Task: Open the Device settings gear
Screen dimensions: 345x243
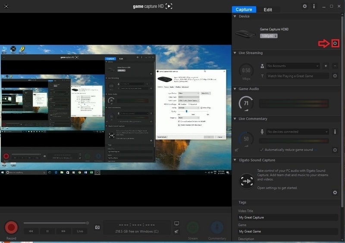Action: [335, 43]
